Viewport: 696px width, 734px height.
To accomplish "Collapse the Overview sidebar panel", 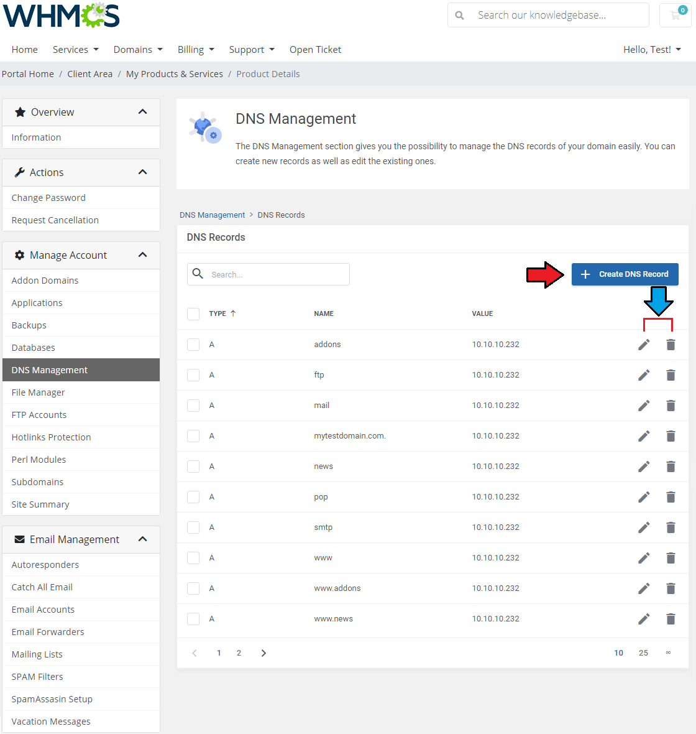I will click(x=143, y=112).
